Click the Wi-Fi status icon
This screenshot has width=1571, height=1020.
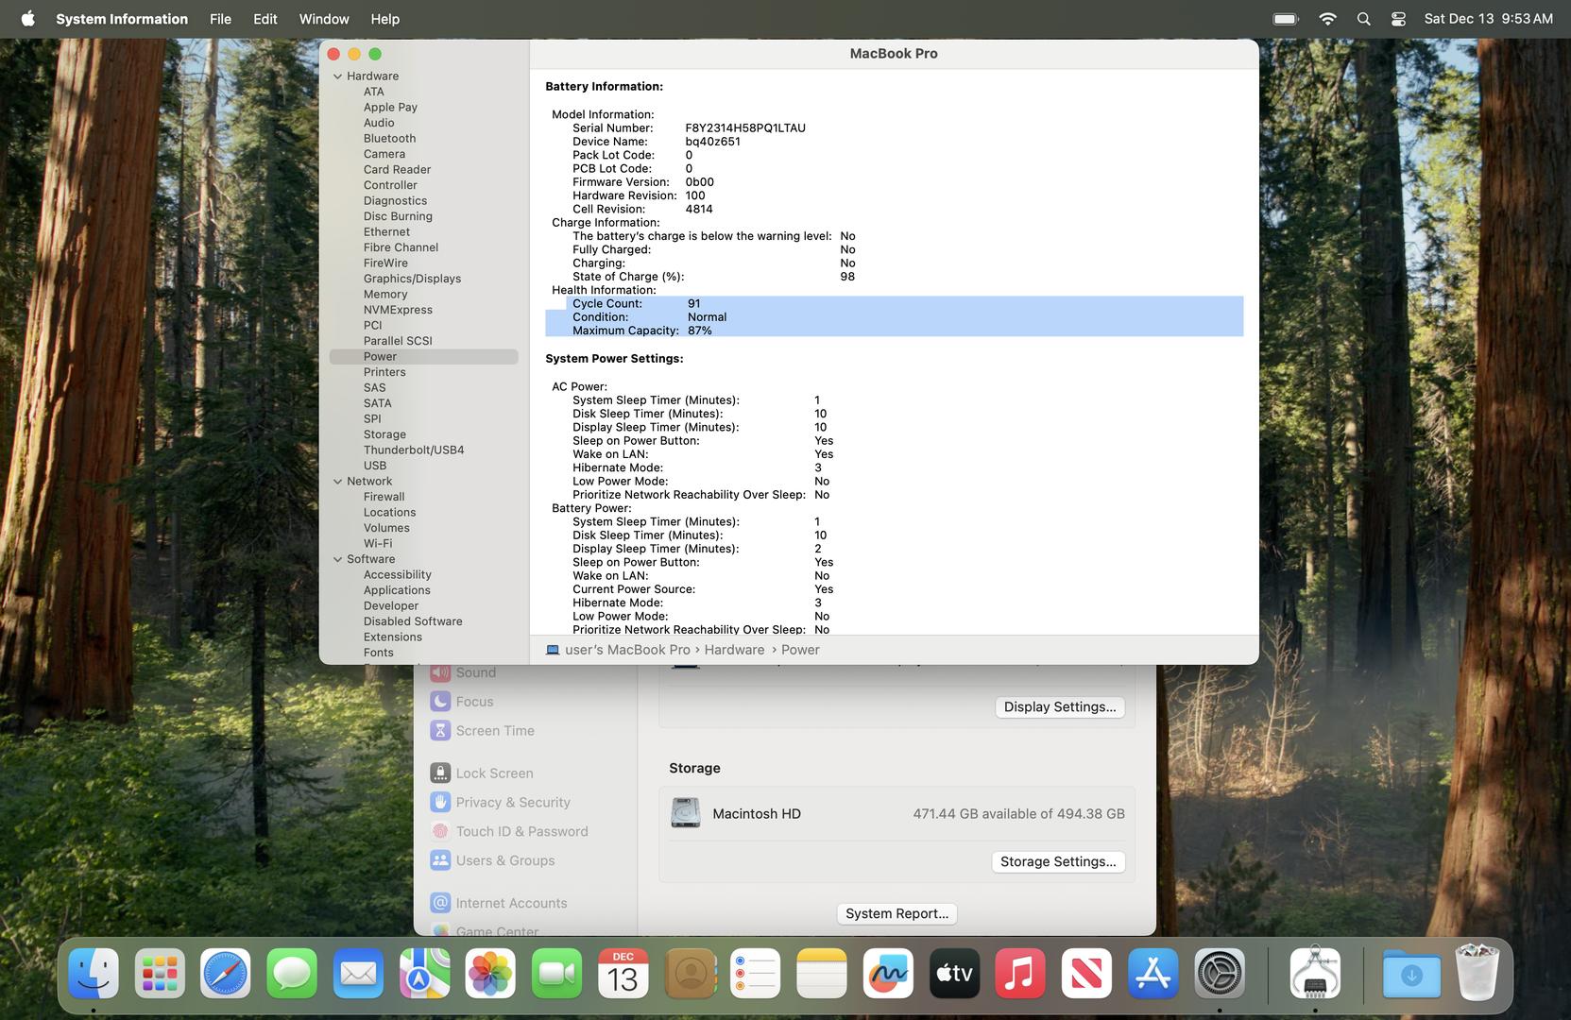pyautogui.click(x=1327, y=19)
